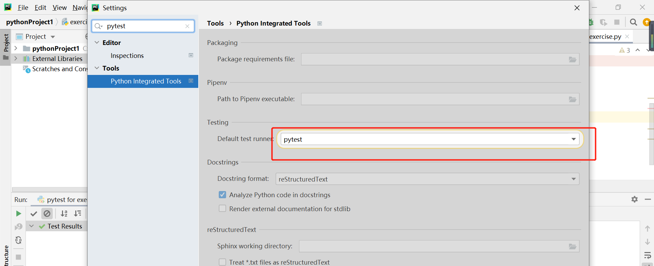Viewport: 654px width, 266px height.
Task: Click the Search Everywhere magnifier icon
Action: (634, 22)
